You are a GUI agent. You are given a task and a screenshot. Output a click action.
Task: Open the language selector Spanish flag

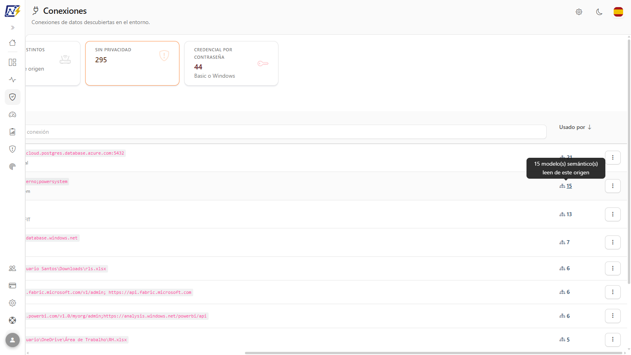618,12
